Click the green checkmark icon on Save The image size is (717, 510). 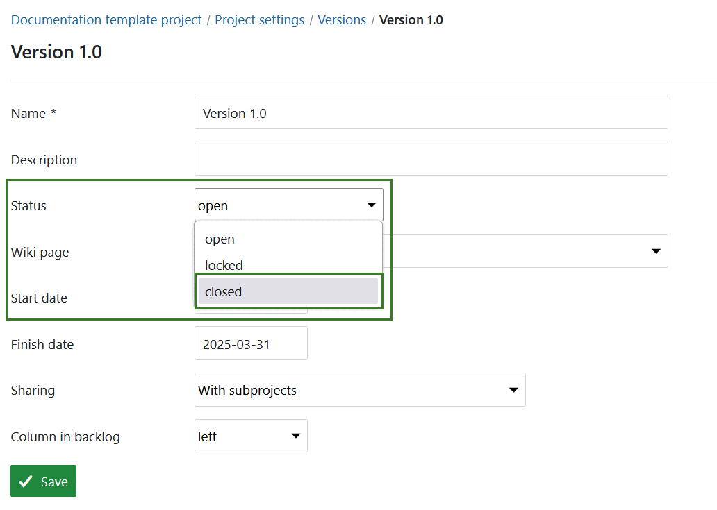click(26, 480)
